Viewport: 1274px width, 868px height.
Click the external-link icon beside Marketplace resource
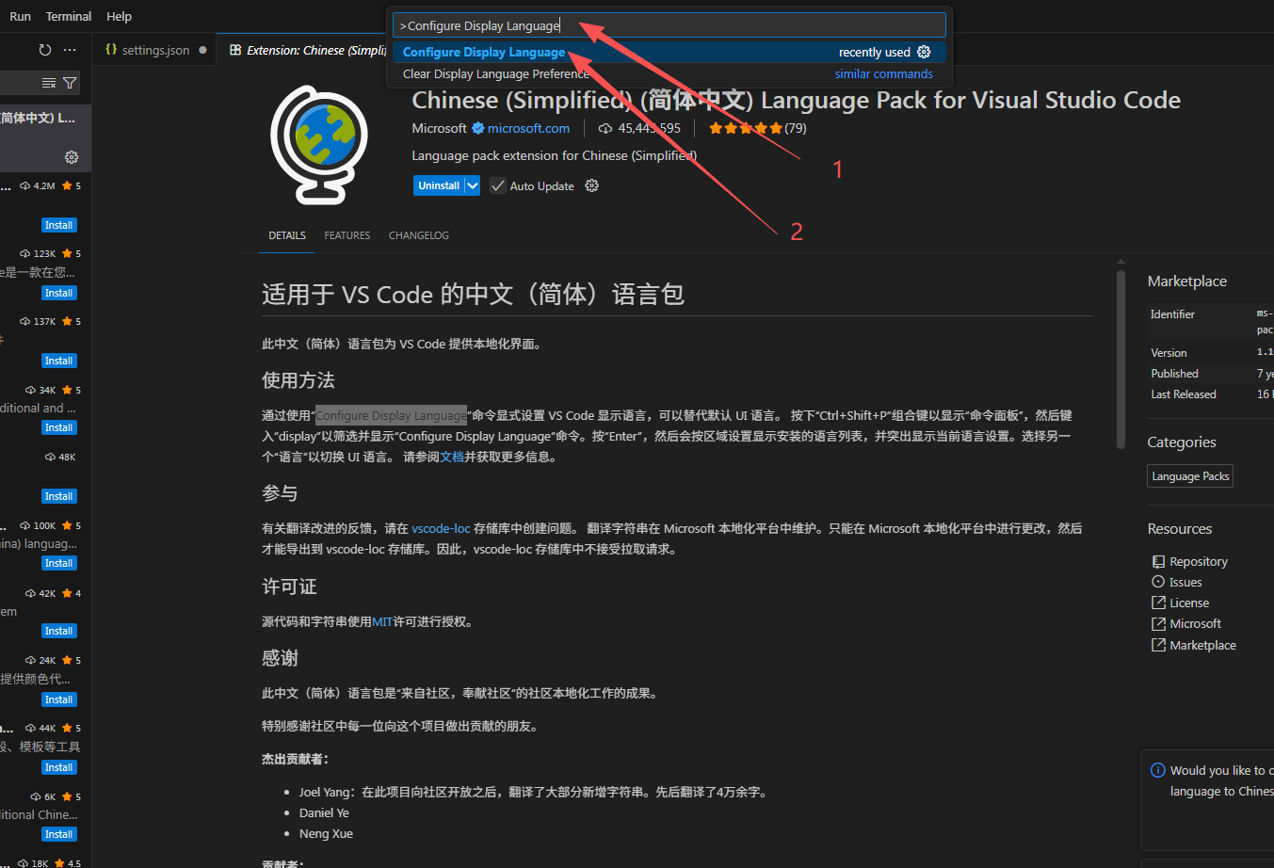1158,645
